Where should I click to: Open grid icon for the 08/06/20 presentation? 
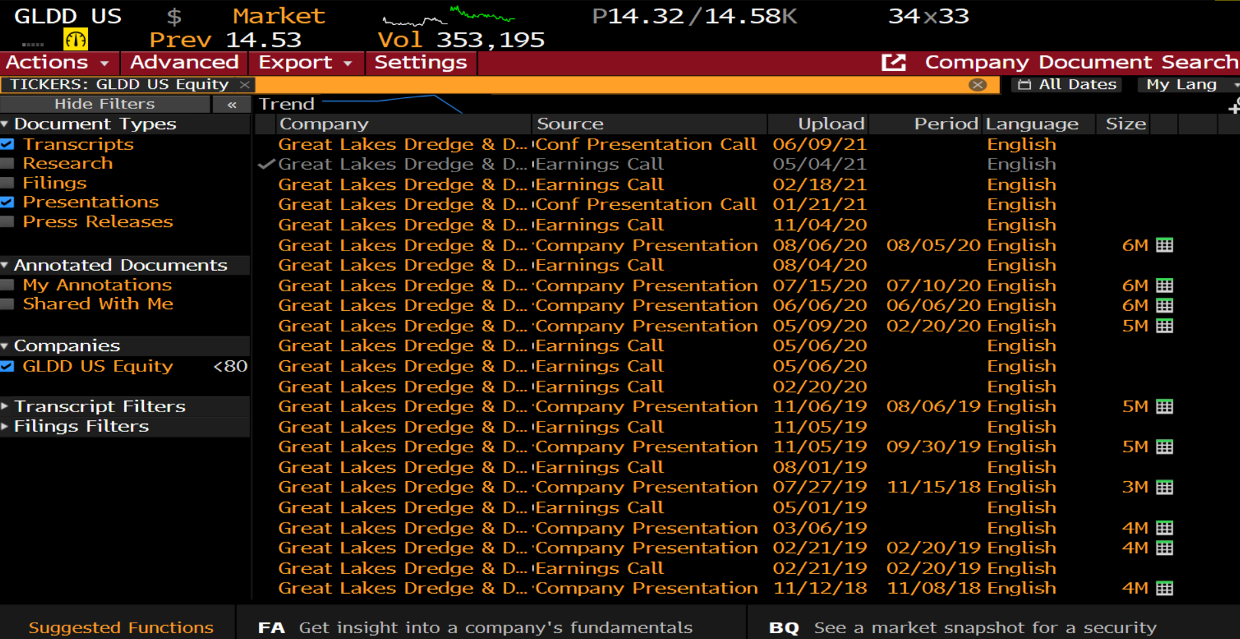click(x=1164, y=245)
